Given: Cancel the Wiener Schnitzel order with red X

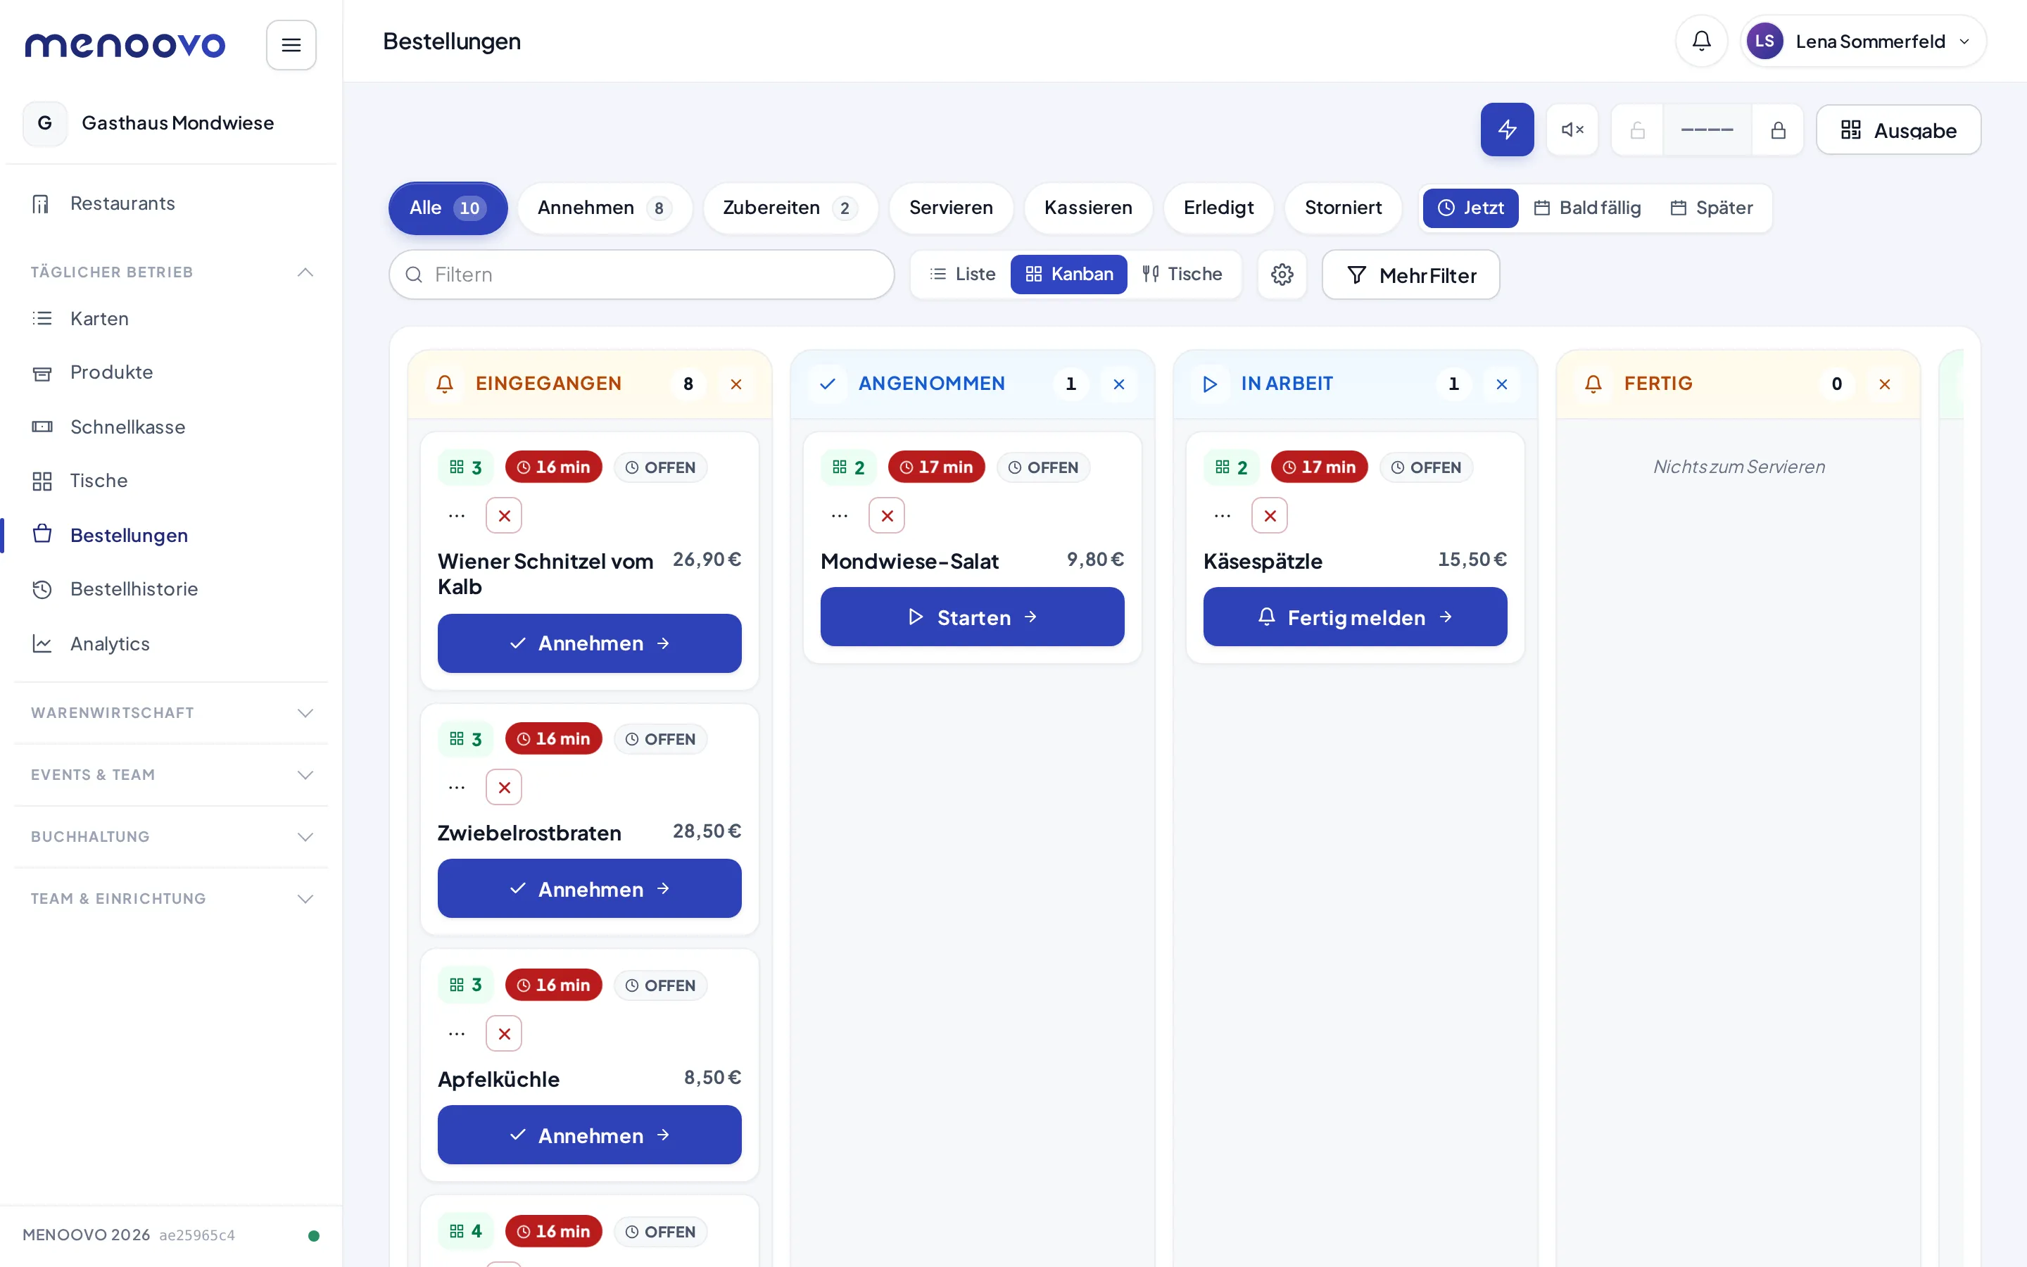Looking at the screenshot, I should click(503, 515).
